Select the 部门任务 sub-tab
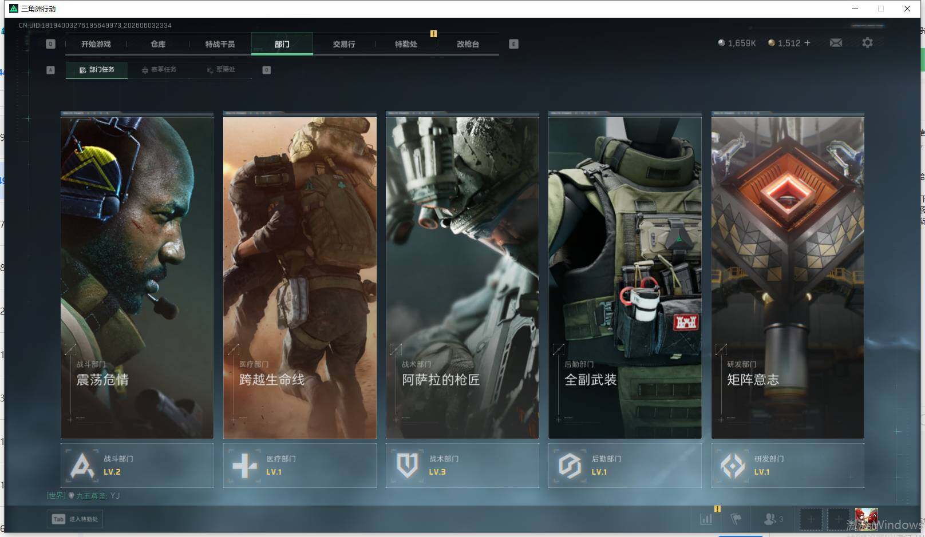This screenshot has height=537, width=925. pos(97,70)
